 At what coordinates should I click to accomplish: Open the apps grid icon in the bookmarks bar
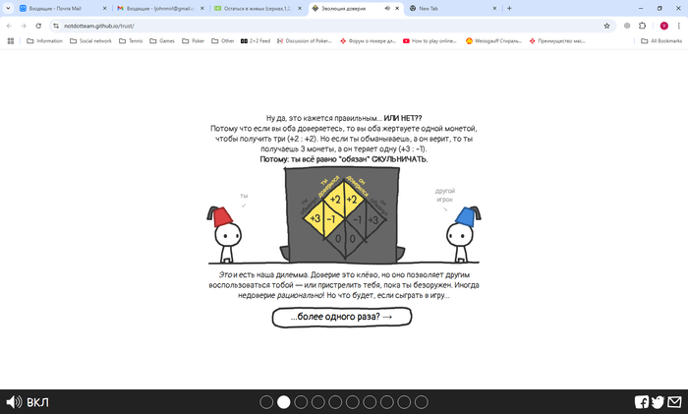point(11,41)
